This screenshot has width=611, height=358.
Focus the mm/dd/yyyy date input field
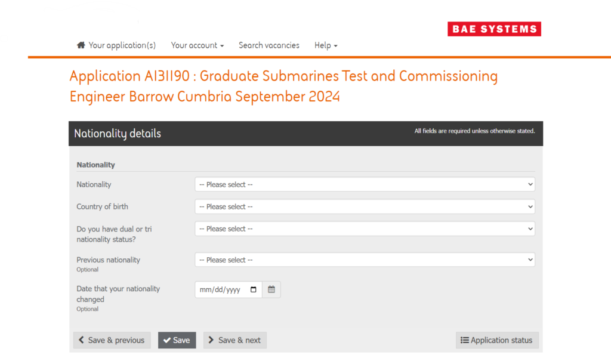(x=229, y=289)
